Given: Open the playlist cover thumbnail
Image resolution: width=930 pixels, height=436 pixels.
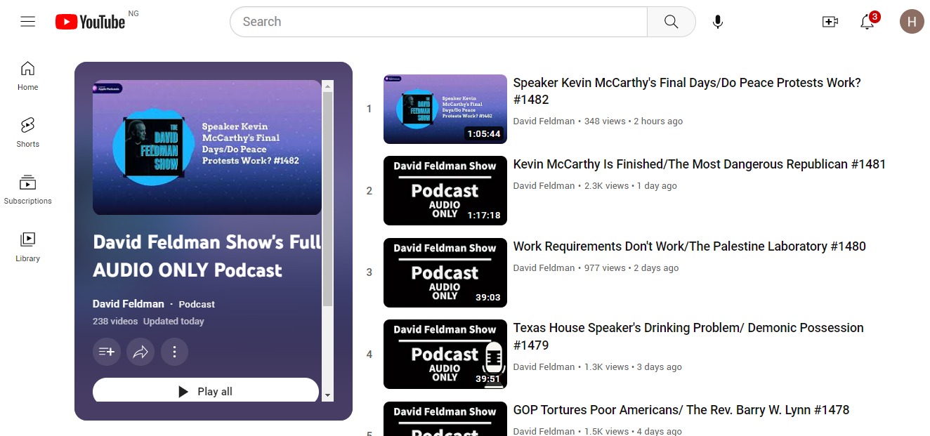Looking at the screenshot, I should click(x=207, y=147).
